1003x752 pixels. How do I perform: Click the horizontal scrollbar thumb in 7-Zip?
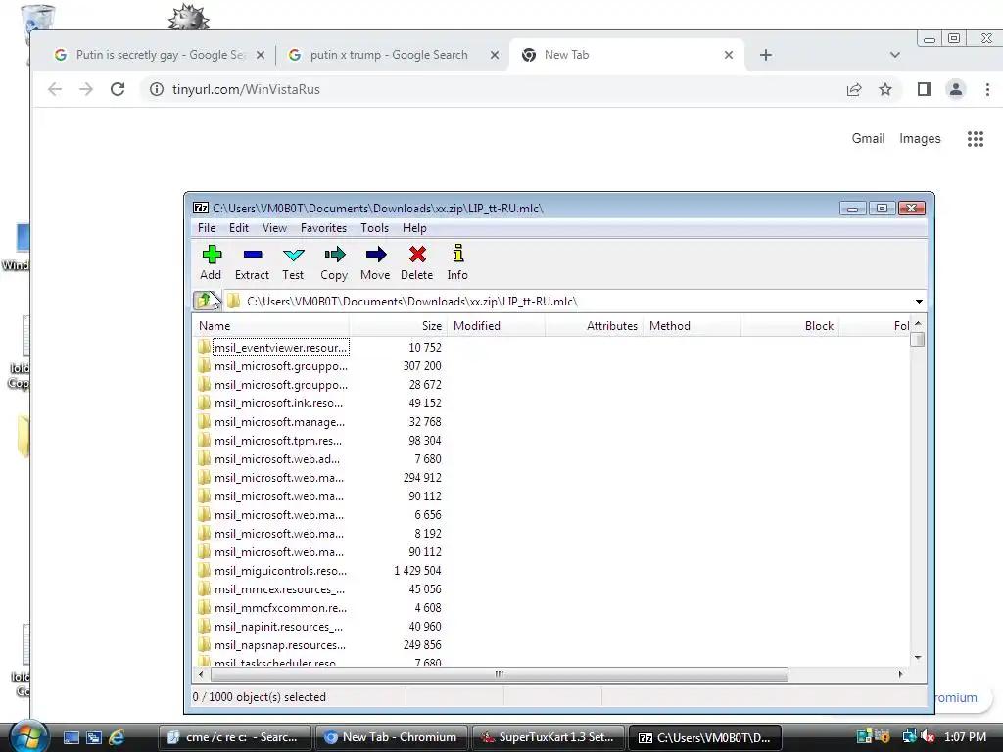point(499,674)
